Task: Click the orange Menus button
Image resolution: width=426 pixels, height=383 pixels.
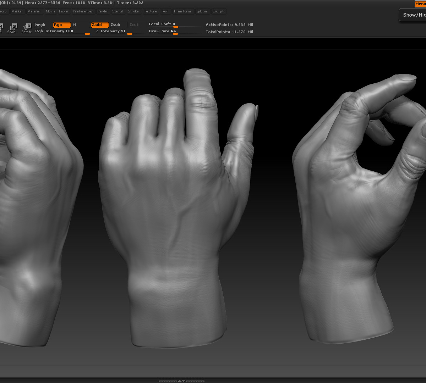Action: pos(420,4)
